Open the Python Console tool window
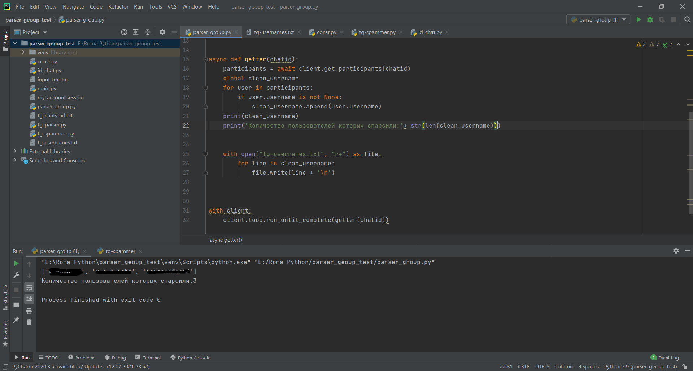Screen dimensions: 693x371 tap(190, 358)
